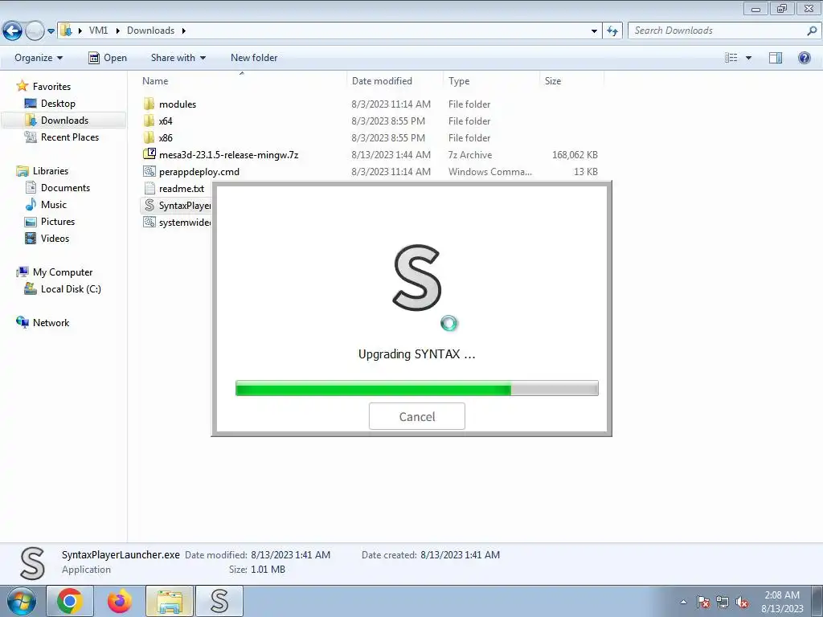Viewport: 823px width, 617px height.
Task: Select the modules folder
Action: (x=178, y=104)
